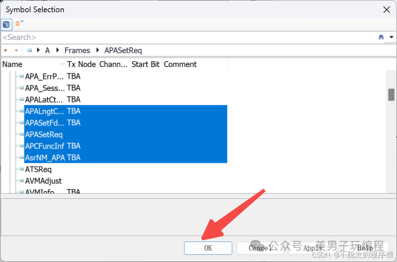Click TBA Tx Node of APCFuncInf row
Image resolution: width=397 pixels, height=262 pixels.
point(74,146)
